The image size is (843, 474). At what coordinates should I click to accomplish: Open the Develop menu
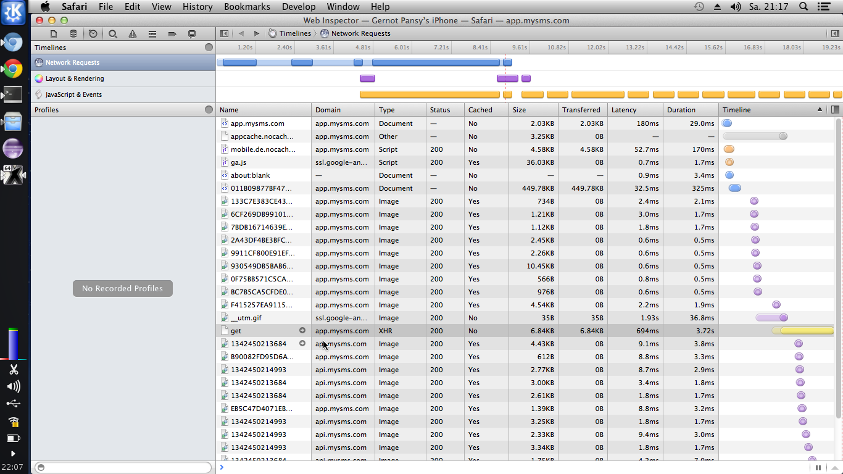tap(299, 7)
